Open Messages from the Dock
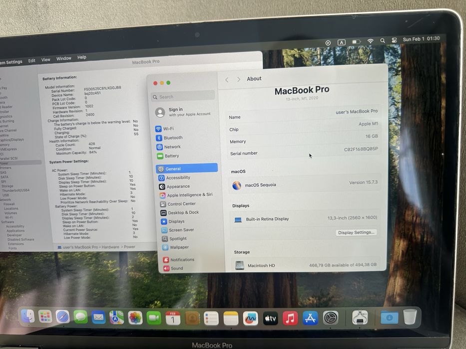466x349 pixels. coord(80,317)
